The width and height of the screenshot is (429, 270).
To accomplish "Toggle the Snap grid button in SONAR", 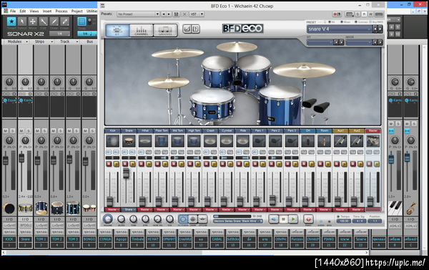I will click(82, 21).
